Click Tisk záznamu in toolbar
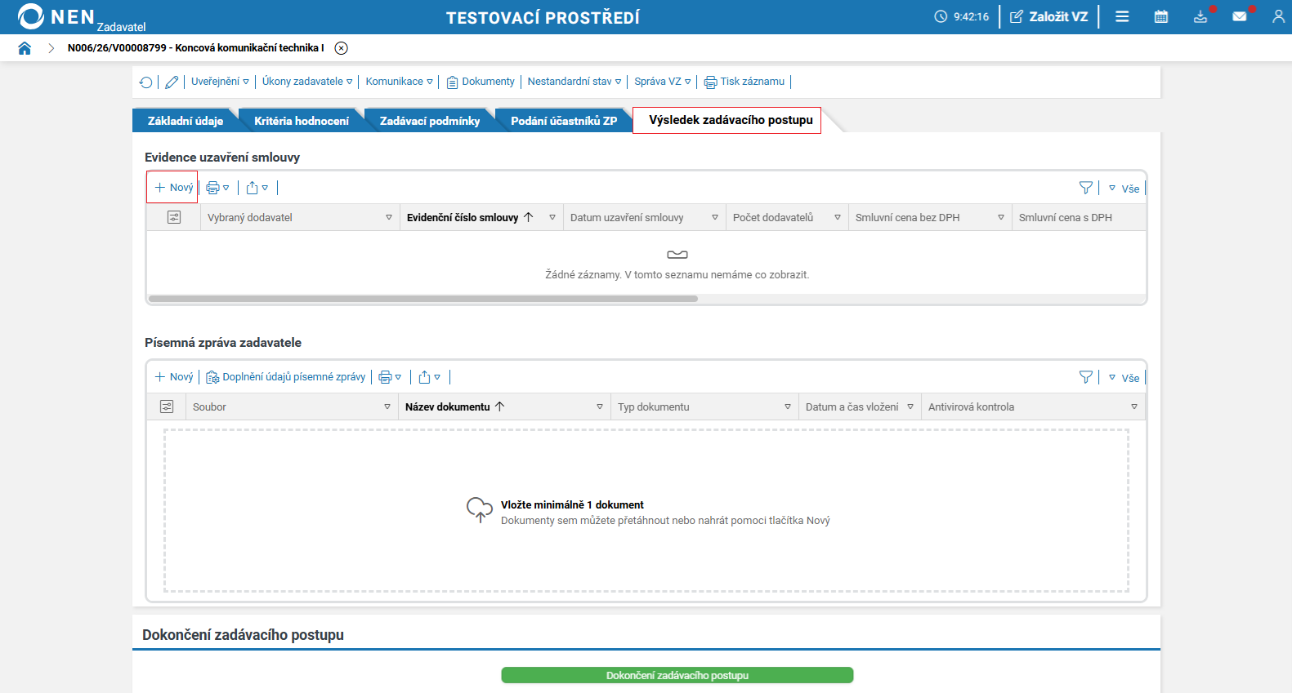The width and height of the screenshot is (1292, 693). tap(744, 82)
